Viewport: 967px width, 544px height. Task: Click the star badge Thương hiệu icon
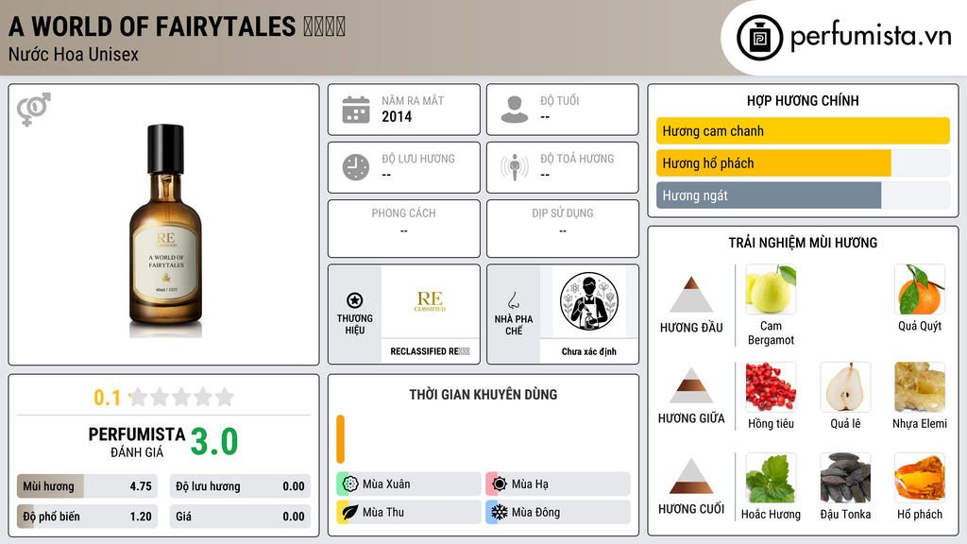355,300
